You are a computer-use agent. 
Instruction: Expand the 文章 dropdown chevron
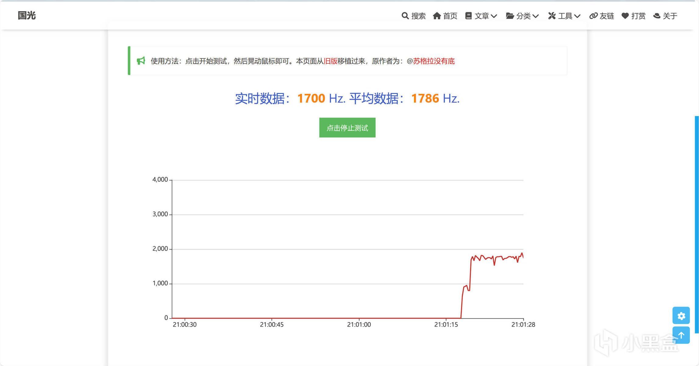(x=494, y=16)
